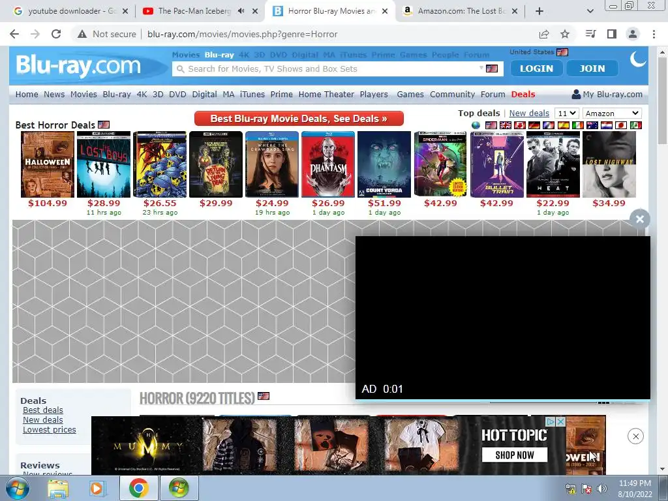This screenshot has width=668, height=501.
Task: Open the Bullet Train deal thumbnail
Action: (x=496, y=164)
